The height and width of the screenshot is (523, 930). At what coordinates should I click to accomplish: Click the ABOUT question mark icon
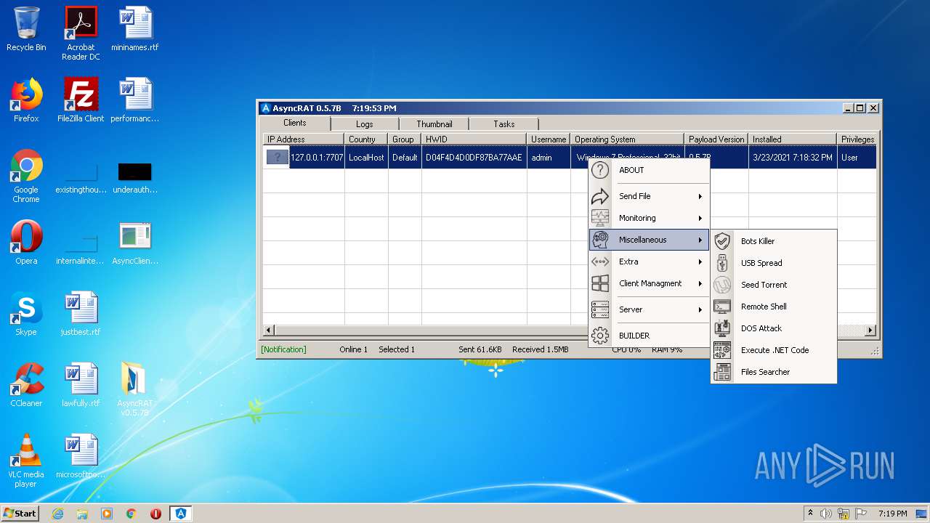599,170
